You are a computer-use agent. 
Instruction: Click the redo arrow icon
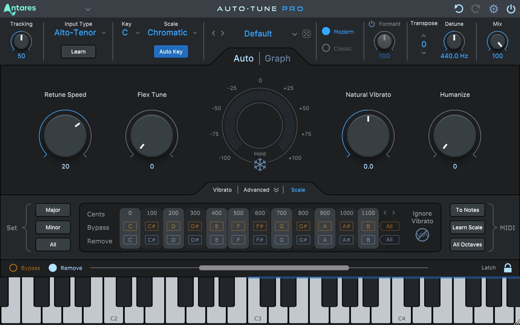point(476,9)
